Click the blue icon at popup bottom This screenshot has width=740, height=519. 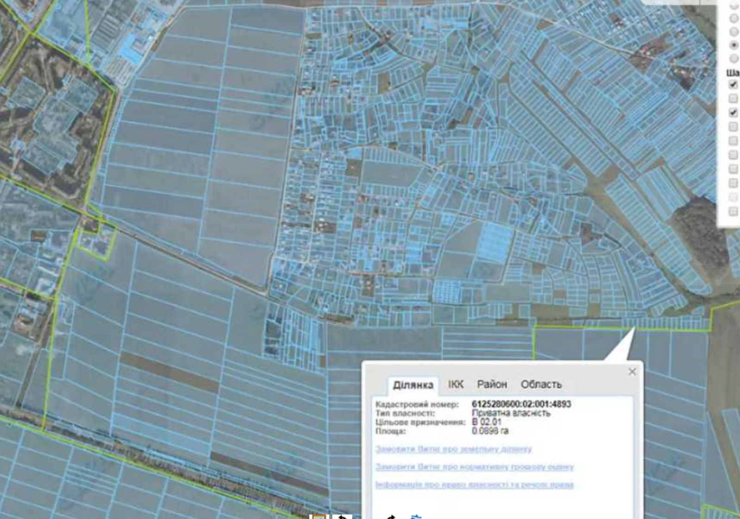416,517
